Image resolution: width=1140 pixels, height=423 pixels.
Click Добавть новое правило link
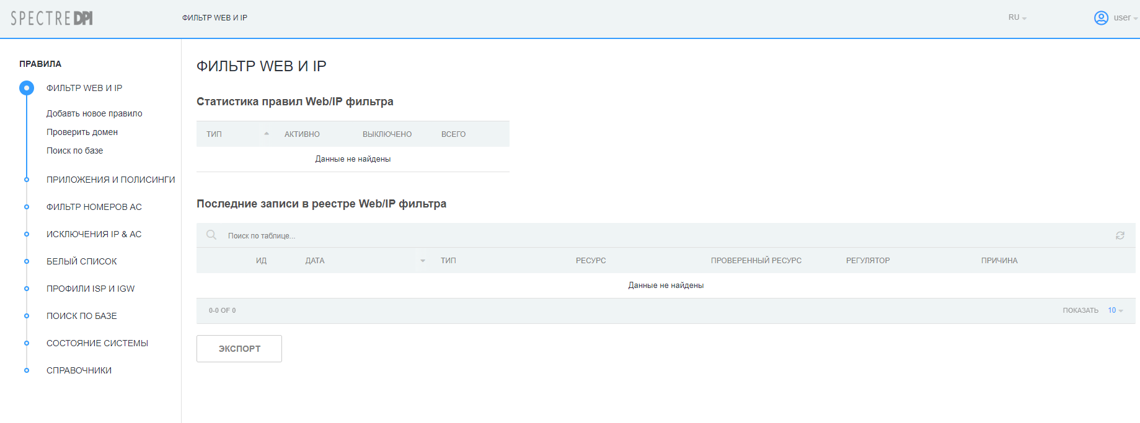[x=94, y=113]
